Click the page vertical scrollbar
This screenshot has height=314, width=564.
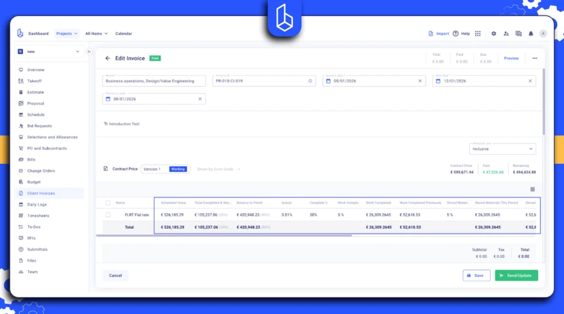[543, 102]
